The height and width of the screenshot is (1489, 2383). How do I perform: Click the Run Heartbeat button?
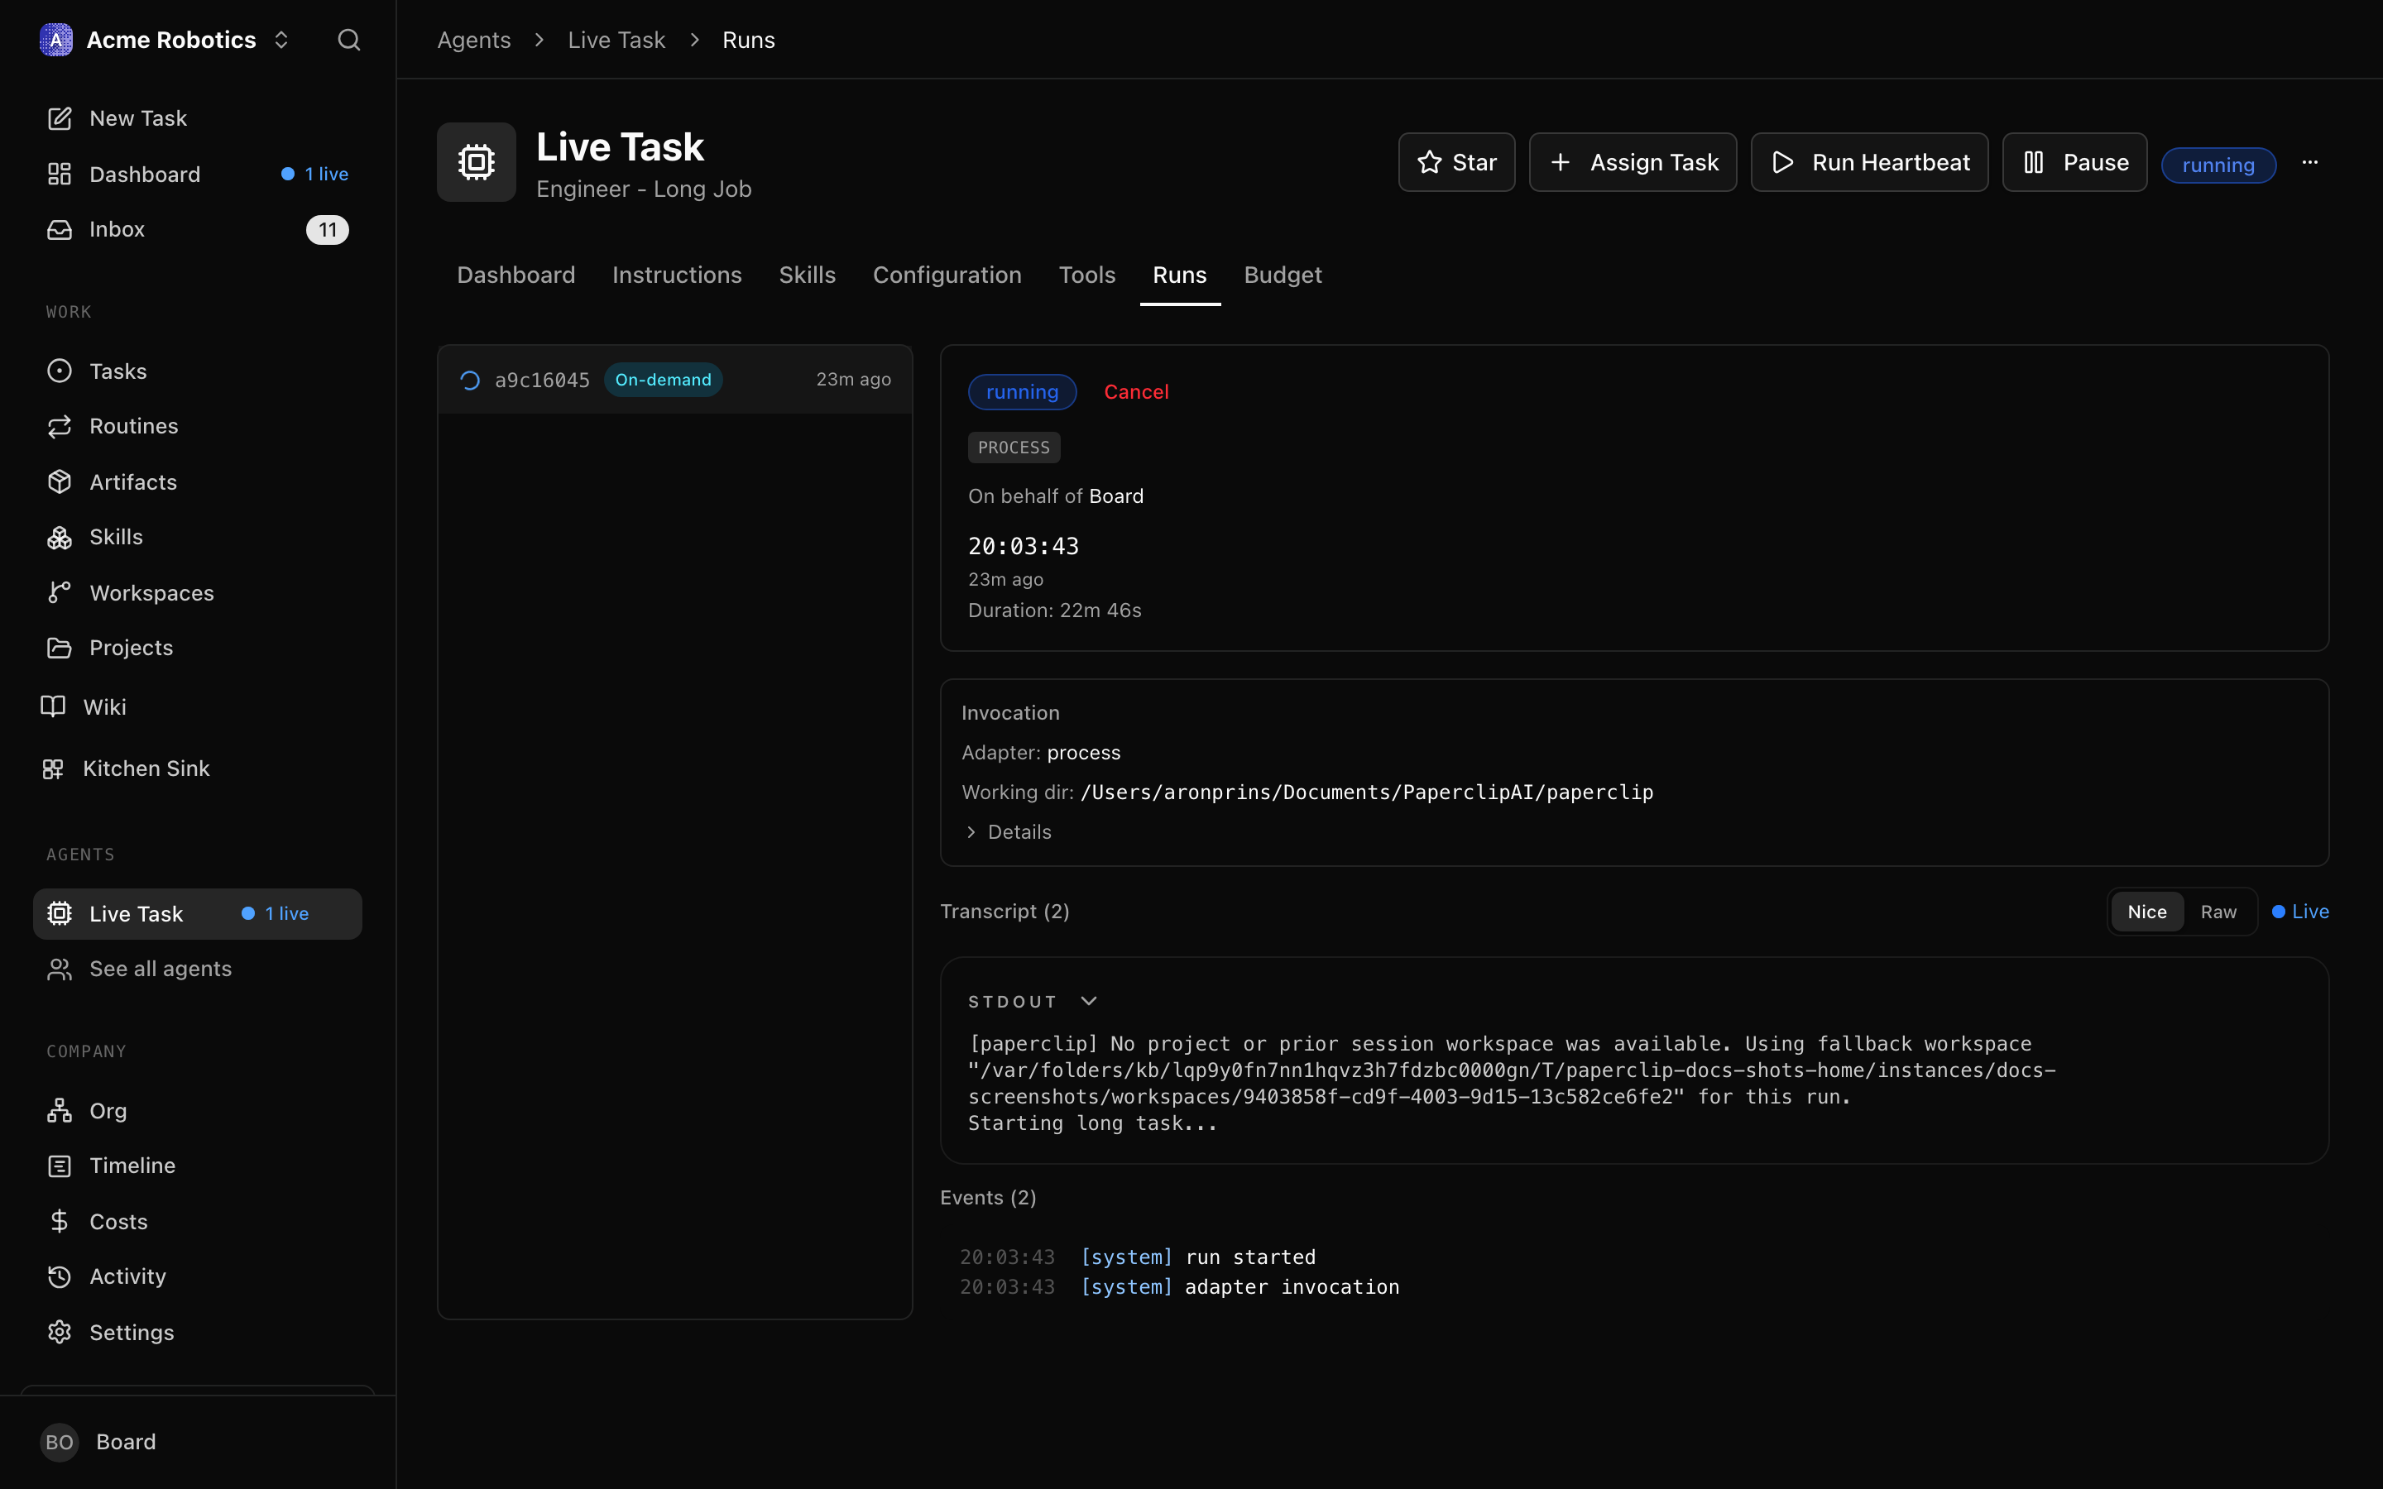pos(1869,162)
